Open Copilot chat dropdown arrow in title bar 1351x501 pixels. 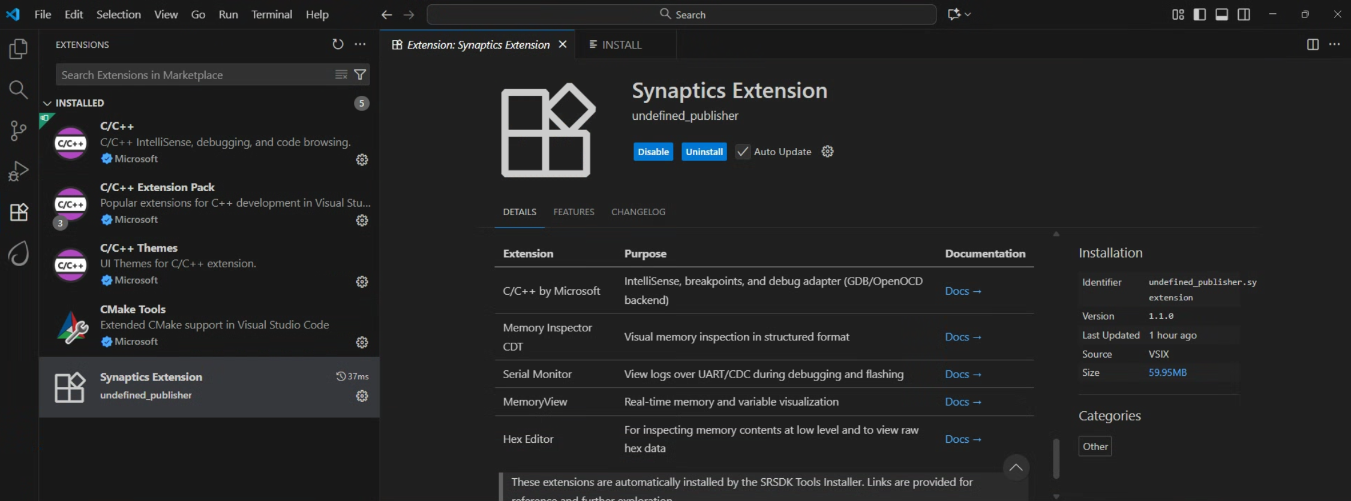[968, 14]
